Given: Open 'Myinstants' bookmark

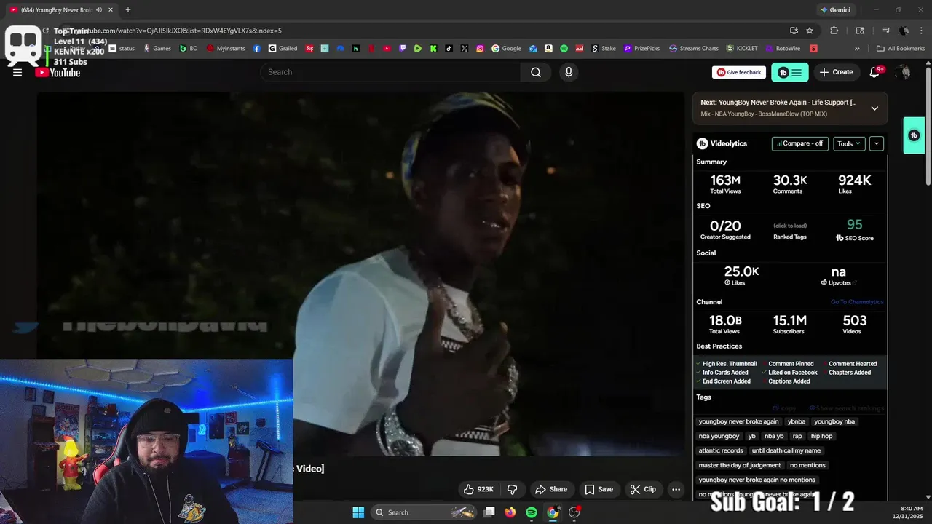Looking at the screenshot, I should 226,49.
